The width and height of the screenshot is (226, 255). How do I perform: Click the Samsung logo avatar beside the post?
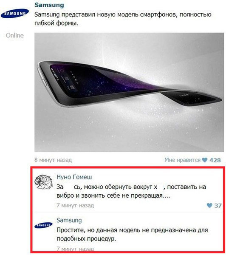[14, 13]
